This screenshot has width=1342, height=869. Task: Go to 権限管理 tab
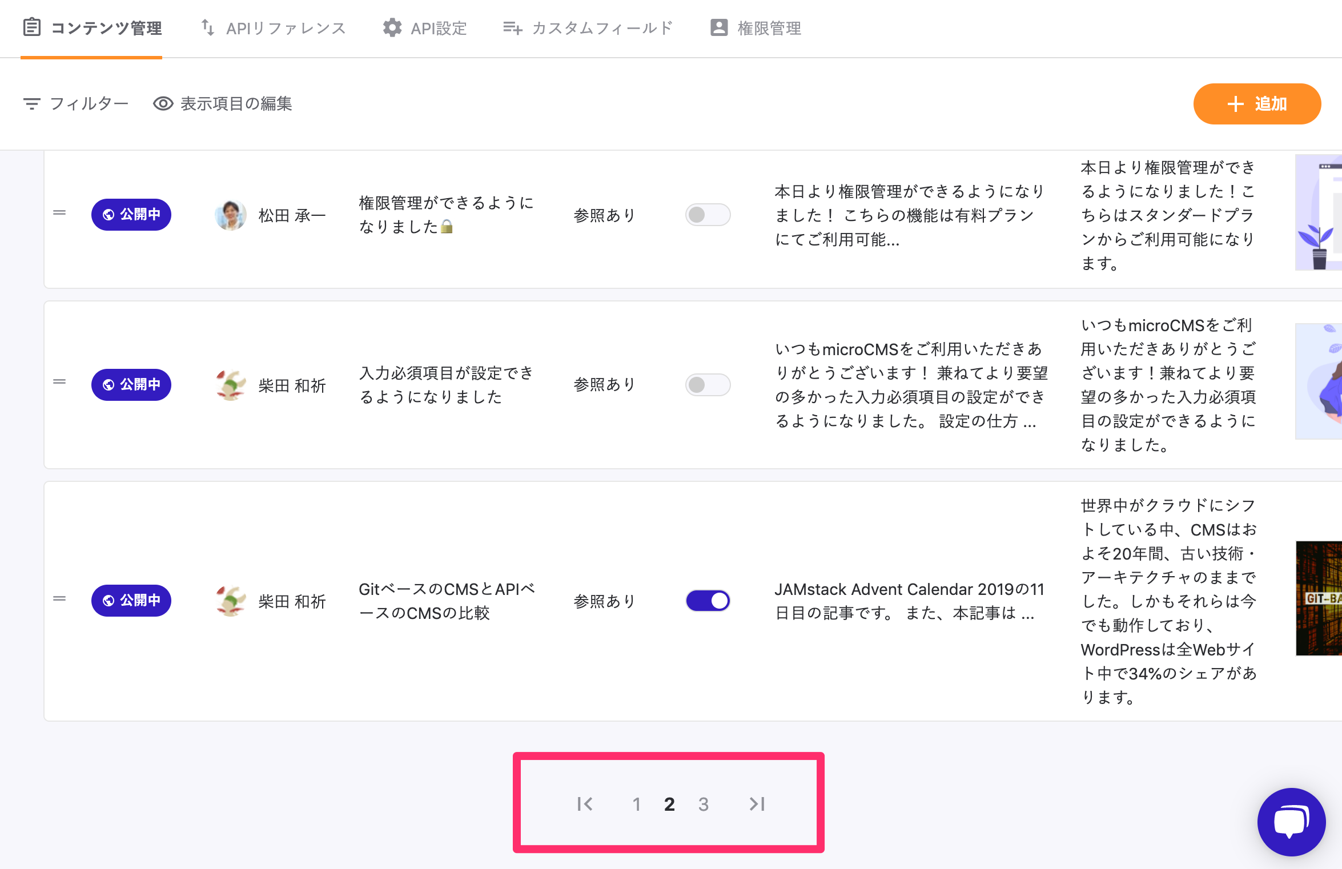pyautogui.click(x=756, y=29)
